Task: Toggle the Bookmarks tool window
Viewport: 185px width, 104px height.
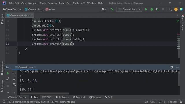Action: coord(2,68)
